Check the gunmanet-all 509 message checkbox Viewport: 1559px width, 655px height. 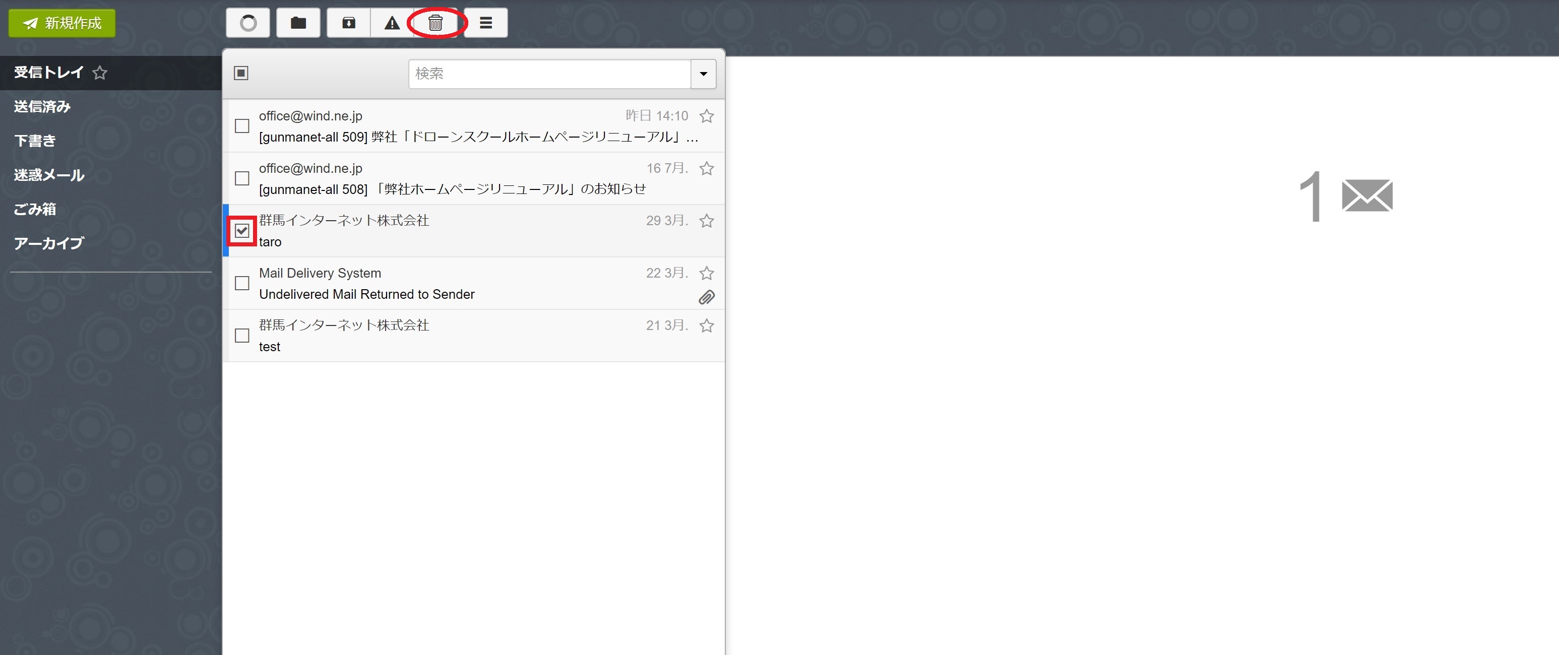pyautogui.click(x=242, y=126)
